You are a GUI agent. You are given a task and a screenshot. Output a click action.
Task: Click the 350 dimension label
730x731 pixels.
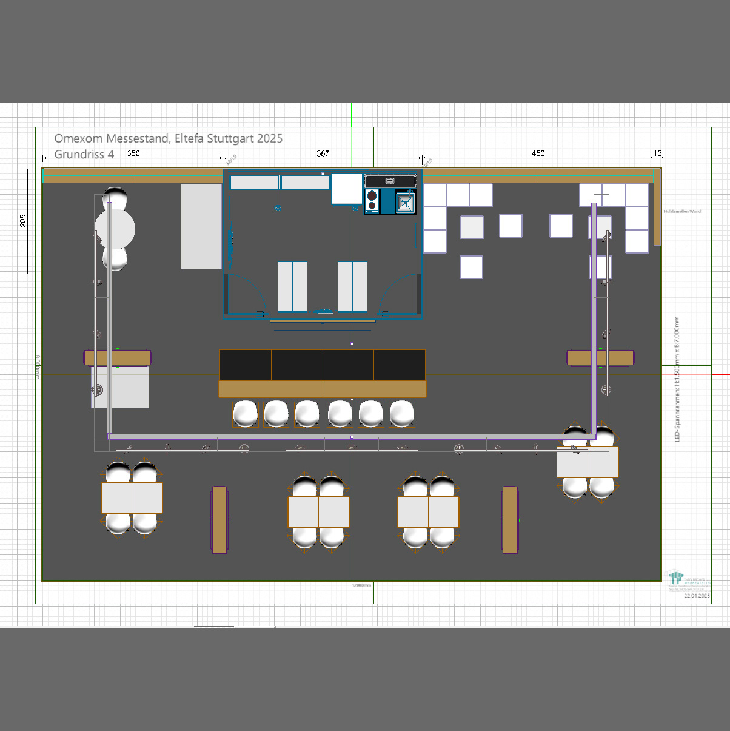pyautogui.click(x=133, y=153)
